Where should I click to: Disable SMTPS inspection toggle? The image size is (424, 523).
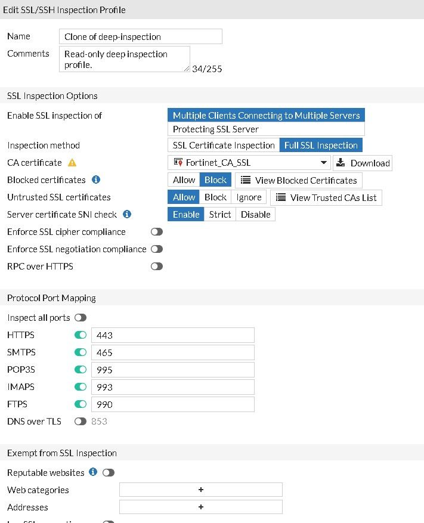coord(81,352)
